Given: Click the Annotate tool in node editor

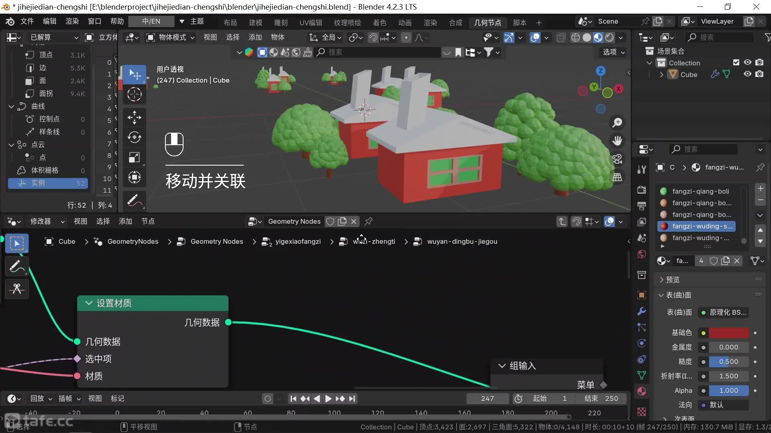Looking at the screenshot, I should click(17, 266).
